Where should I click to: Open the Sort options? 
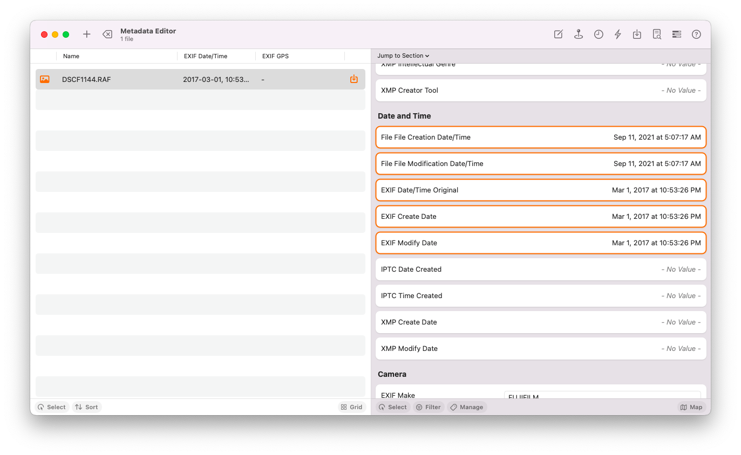(x=86, y=407)
